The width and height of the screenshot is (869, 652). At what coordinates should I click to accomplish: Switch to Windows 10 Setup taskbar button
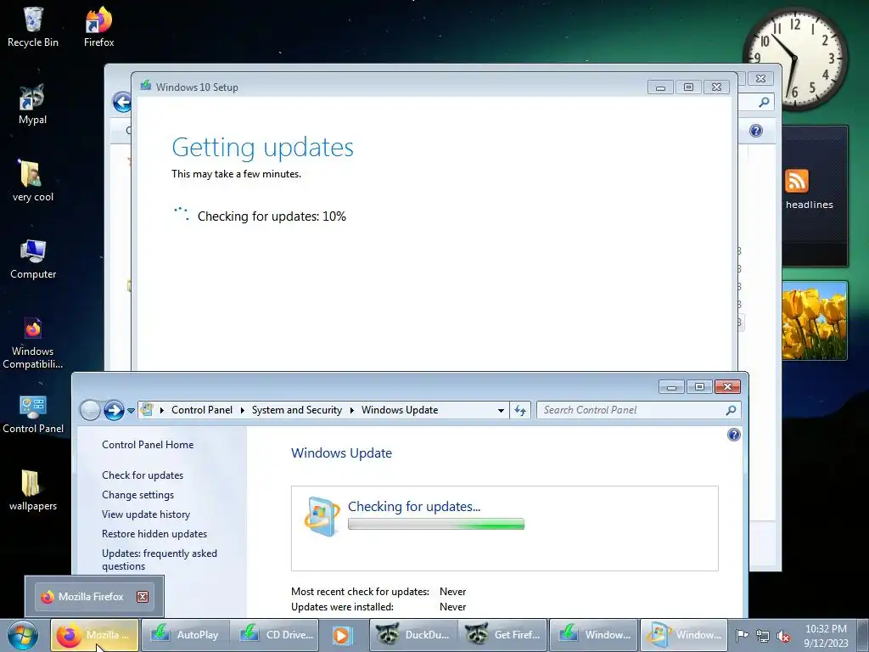click(x=594, y=635)
